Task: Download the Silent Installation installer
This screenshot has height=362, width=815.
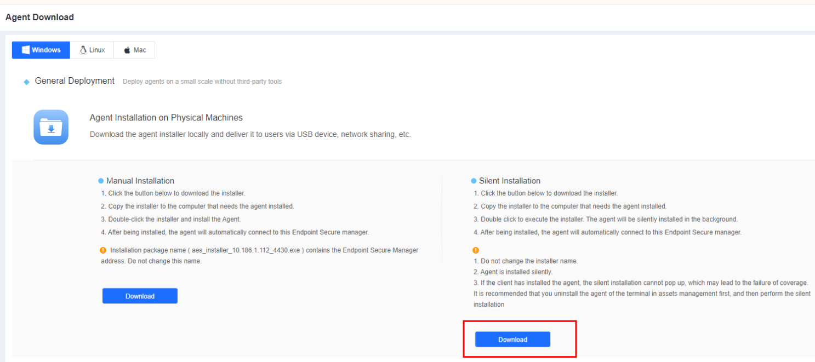Action: coord(512,340)
